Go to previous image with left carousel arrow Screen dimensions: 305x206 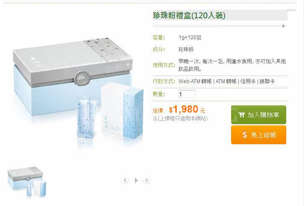pos(125,180)
